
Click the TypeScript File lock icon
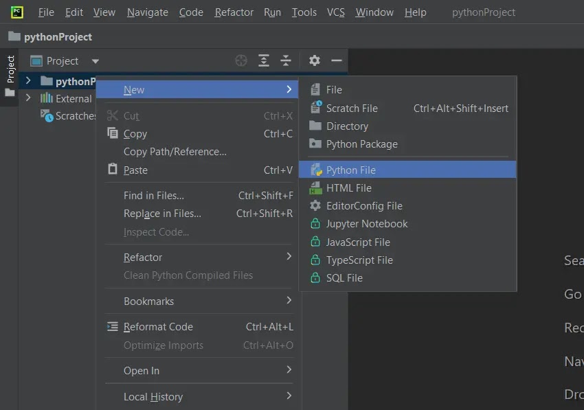[315, 260]
